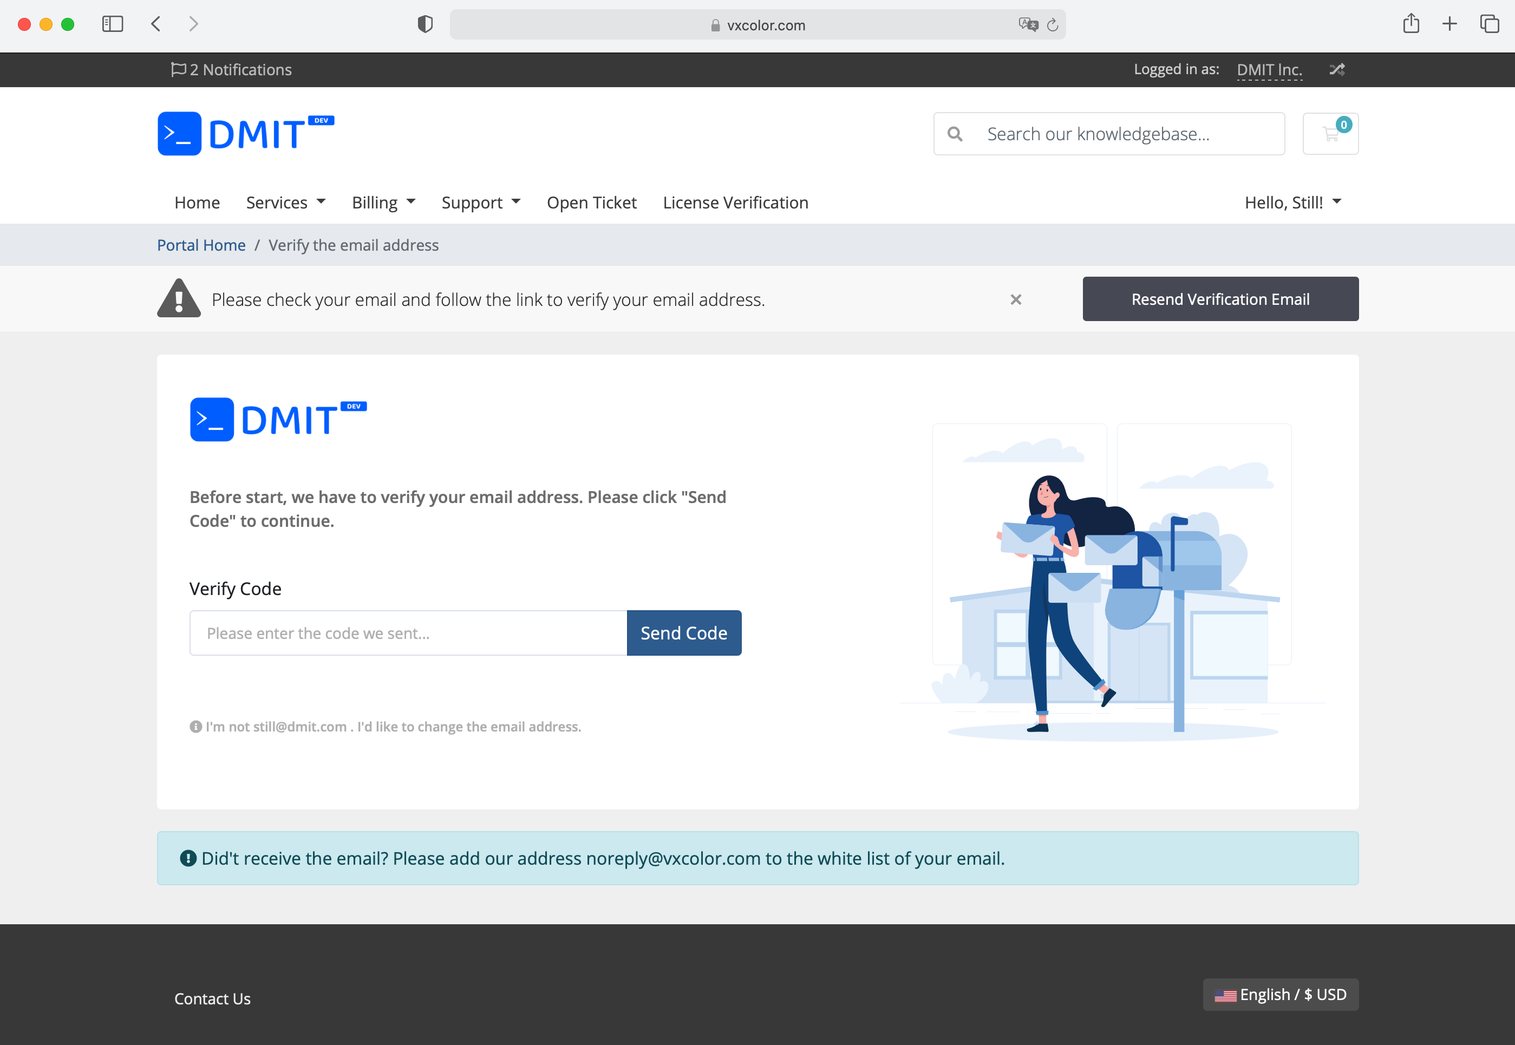Click the yellow minimize window button

46,24
